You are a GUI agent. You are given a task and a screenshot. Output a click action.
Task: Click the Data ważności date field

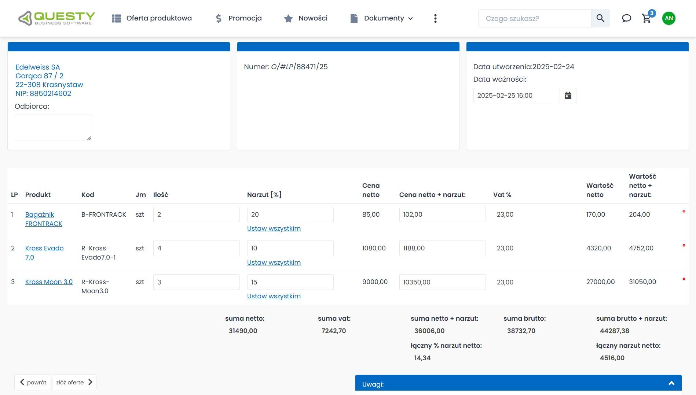[x=516, y=96]
